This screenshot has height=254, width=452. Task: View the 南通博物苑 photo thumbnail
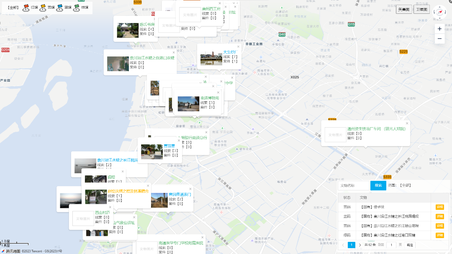coord(188,104)
